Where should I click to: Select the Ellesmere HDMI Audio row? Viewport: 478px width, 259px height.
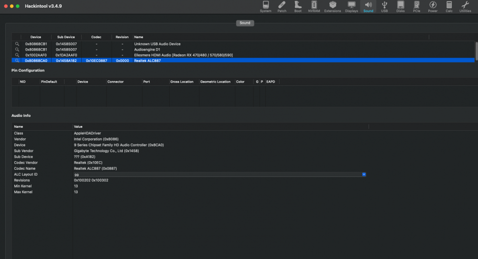(243, 55)
